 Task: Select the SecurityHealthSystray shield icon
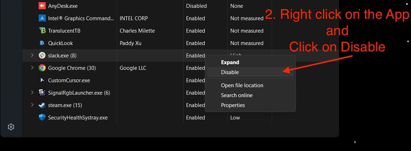pyautogui.click(x=42, y=117)
